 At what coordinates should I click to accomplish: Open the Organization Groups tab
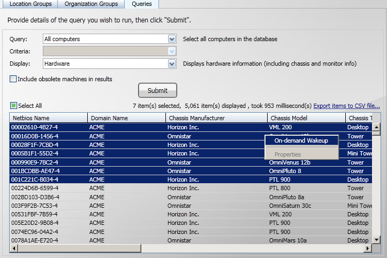coord(91,4)
